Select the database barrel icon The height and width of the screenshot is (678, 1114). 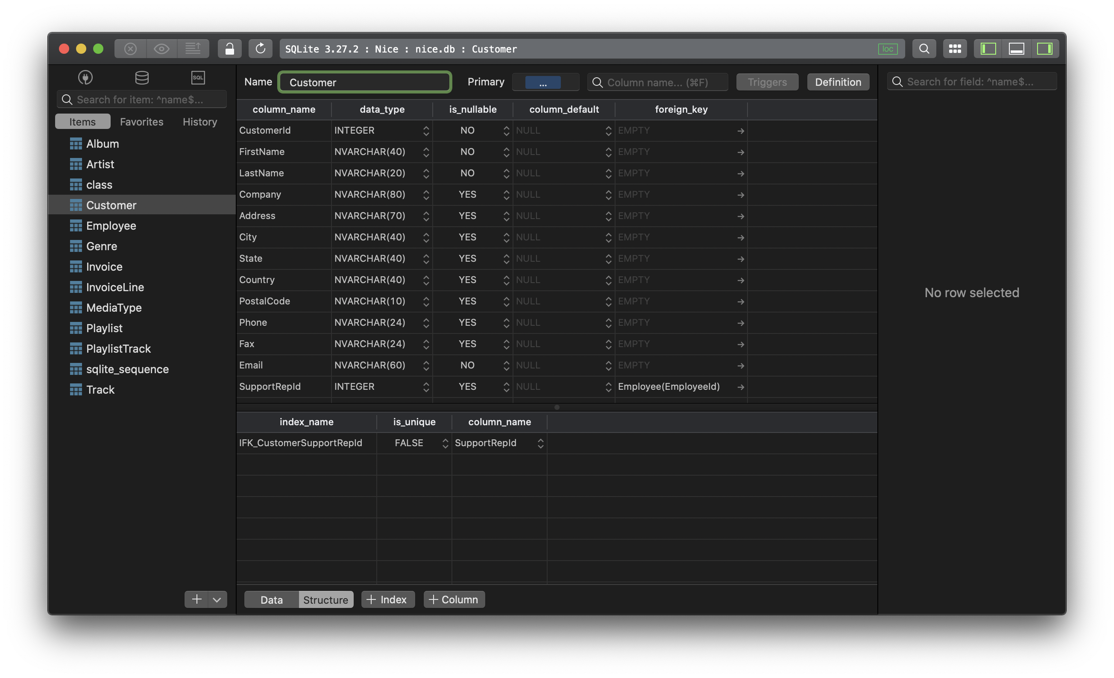(x=141, y=77)
